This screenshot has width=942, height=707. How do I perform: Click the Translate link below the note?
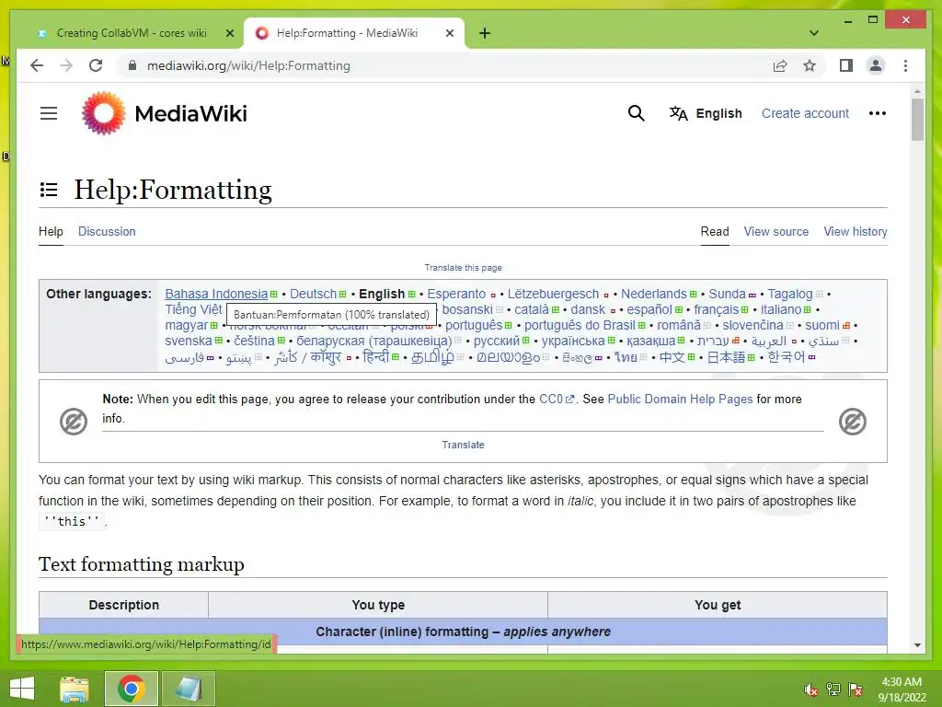(x=464, y=445)
